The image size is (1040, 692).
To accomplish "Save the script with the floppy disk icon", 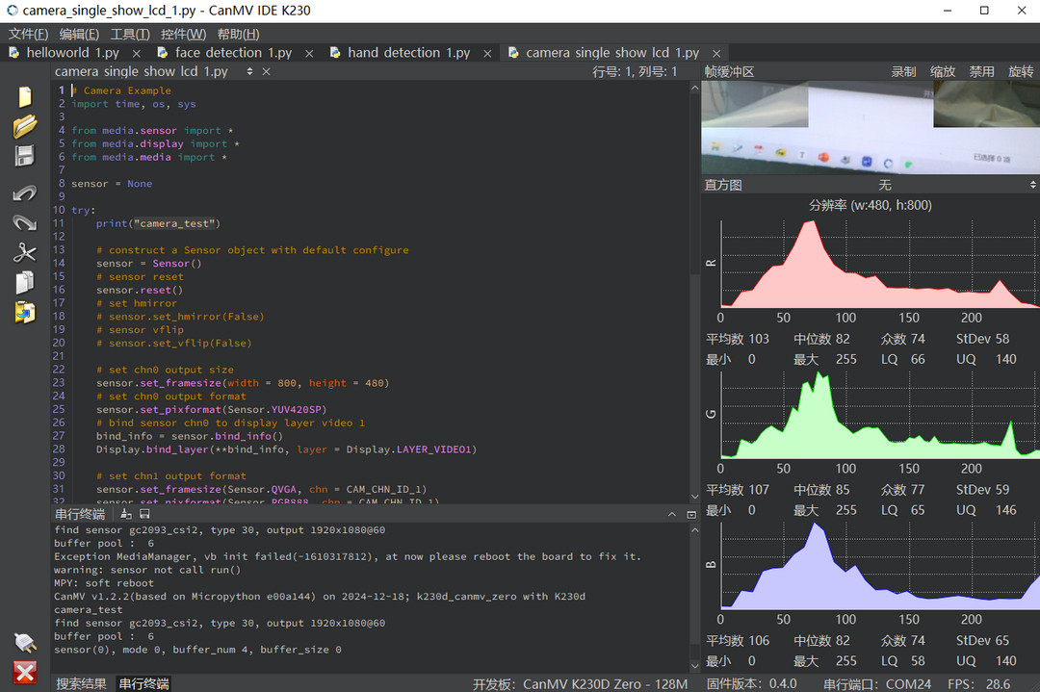I will pyautogui.click(x=24, y=156).
